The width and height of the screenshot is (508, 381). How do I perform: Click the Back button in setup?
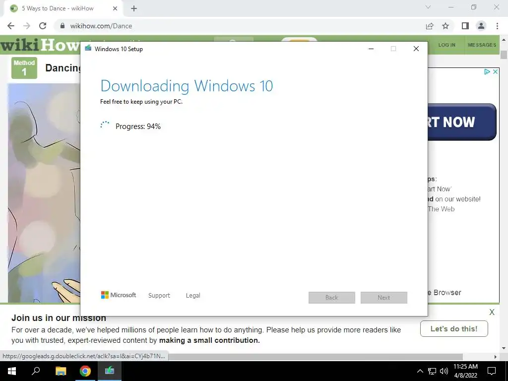pos(332,298)
